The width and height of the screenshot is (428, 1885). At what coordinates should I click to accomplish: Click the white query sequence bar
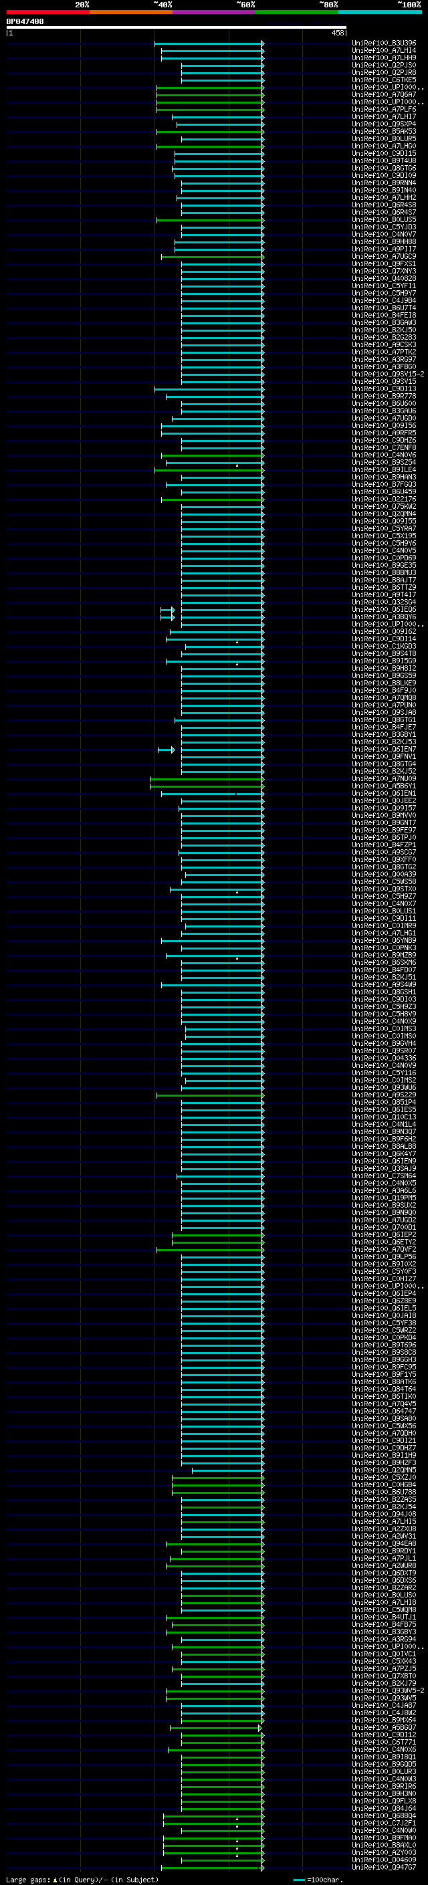coord(177,28)
